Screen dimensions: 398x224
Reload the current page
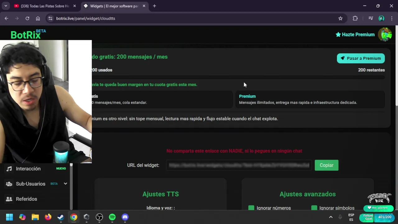27,18
